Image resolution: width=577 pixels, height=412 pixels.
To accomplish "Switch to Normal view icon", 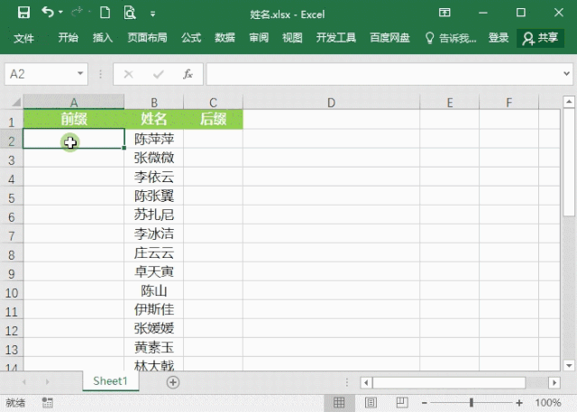I will 339,402.
